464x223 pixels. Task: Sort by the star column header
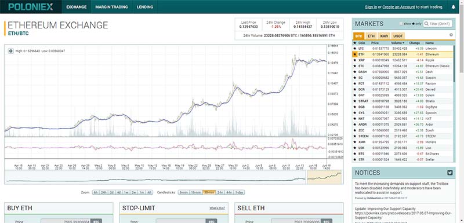click(x=354, y=43)
